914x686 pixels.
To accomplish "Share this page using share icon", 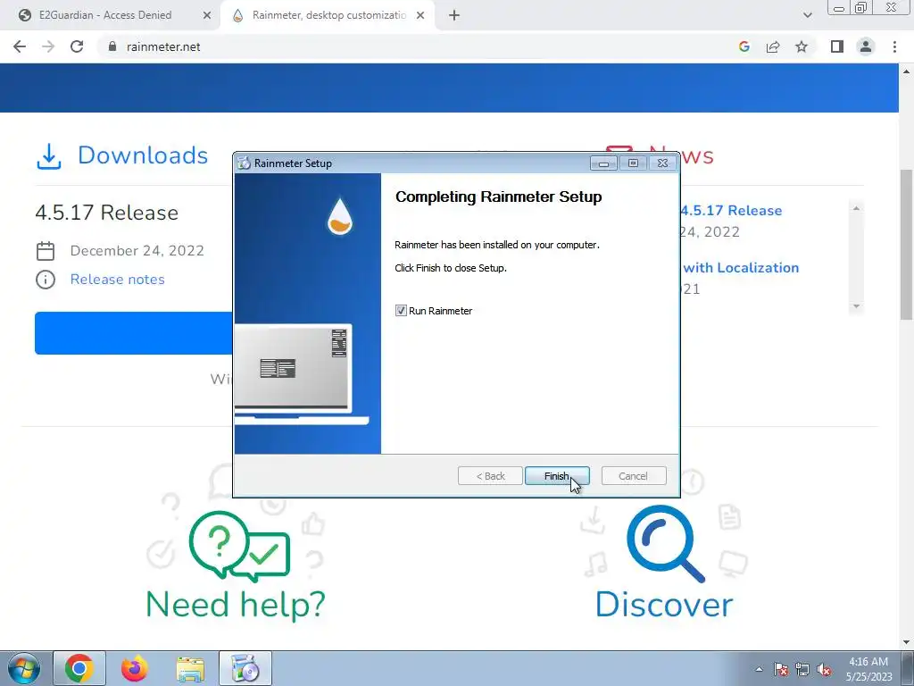I will click(x=773, y=46).
